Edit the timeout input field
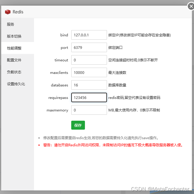The height and width of the screenshot is (194, 194). (89, 60)
